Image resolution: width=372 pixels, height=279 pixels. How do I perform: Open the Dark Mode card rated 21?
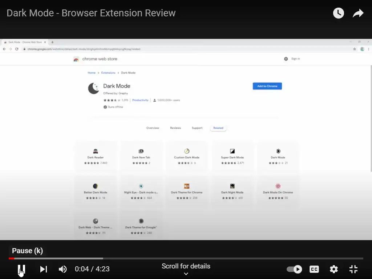click(278, 157)
